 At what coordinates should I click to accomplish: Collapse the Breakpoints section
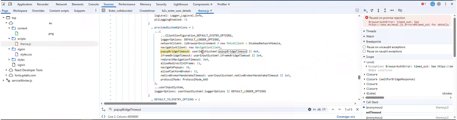click(x=364, y=42)
